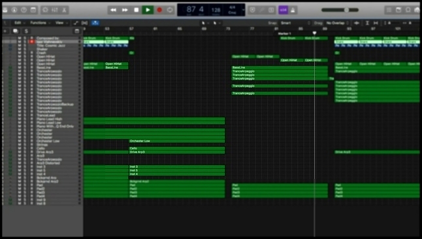Click Marker 1 in the marker lane
422x239 pixels.
[284, 34]
